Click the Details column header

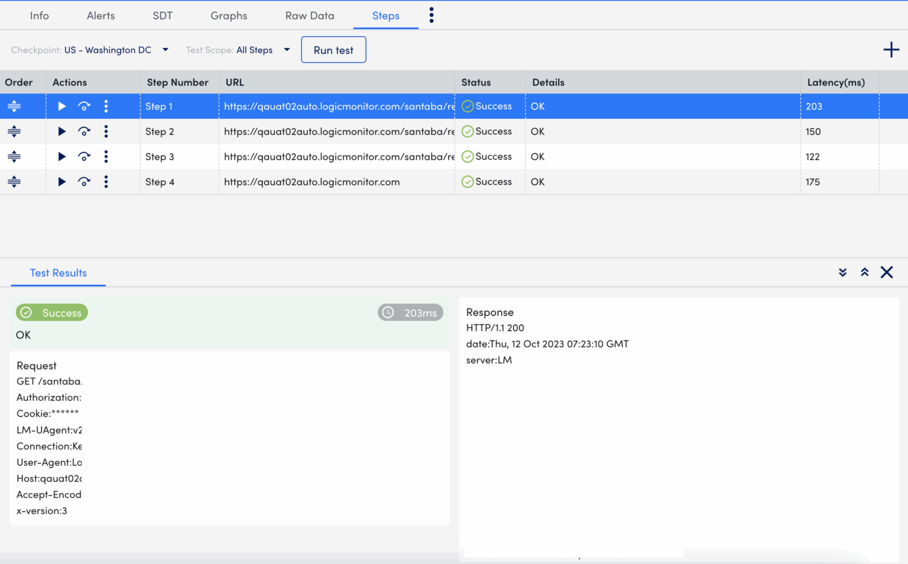point(548,82)
